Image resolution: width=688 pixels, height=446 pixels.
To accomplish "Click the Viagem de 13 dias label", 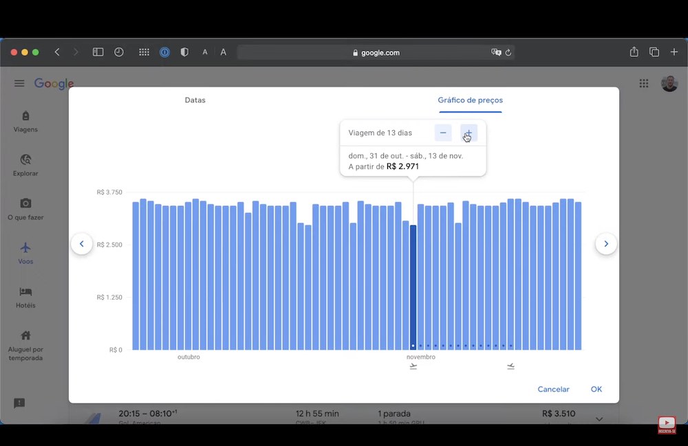I will pos(380,133).
